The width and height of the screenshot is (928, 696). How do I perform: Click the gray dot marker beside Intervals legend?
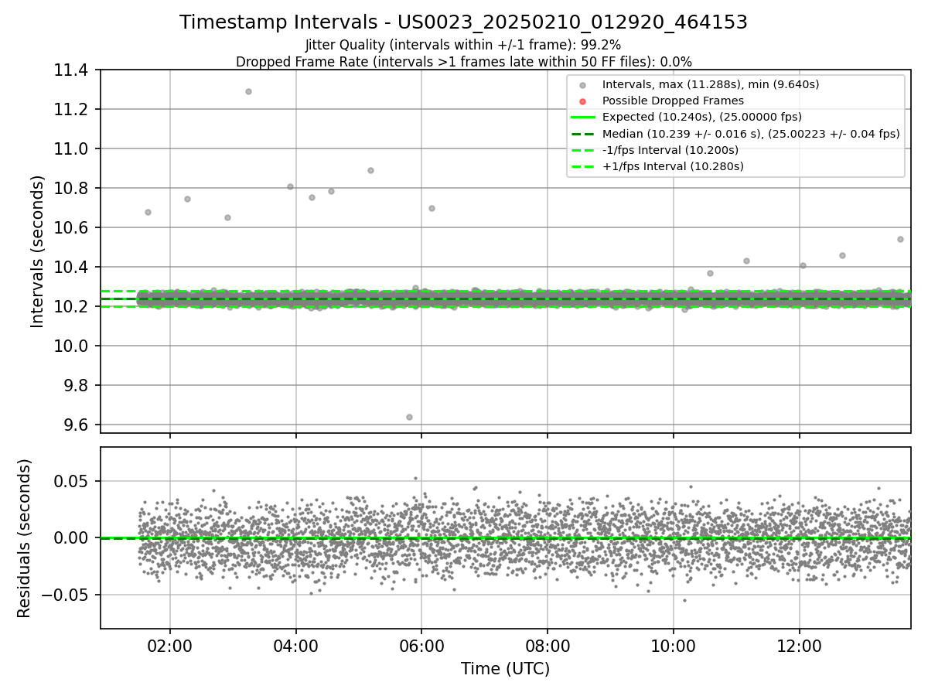click(x=583, y=85)
